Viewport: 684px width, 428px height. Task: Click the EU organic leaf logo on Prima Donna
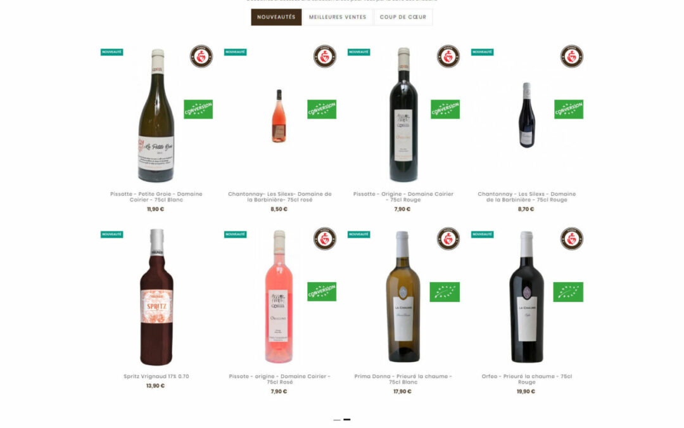tap(445, 292)
